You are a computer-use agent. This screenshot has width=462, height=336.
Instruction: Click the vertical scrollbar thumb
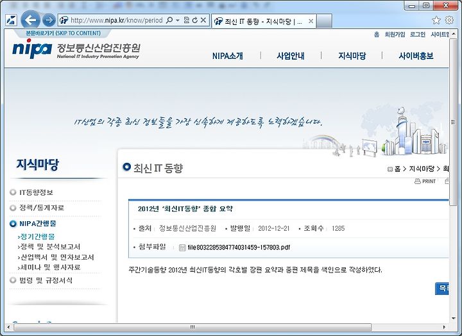tap(454, 122)
